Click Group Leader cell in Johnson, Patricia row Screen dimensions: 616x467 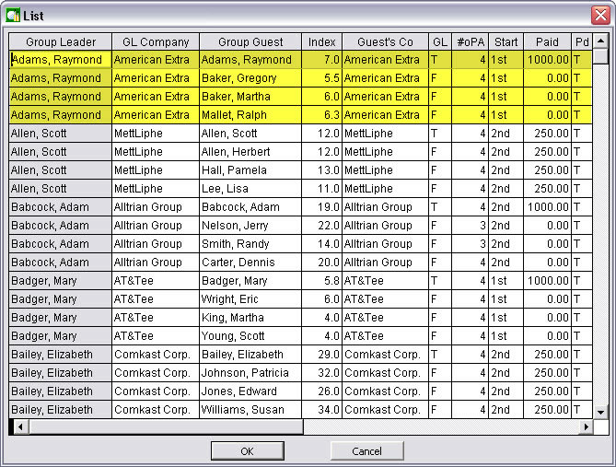[61, 373]
